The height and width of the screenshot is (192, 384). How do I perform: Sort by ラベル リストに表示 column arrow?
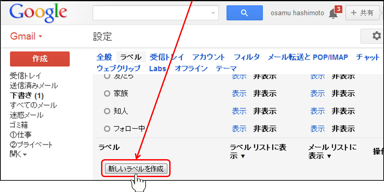coord(243,156)
